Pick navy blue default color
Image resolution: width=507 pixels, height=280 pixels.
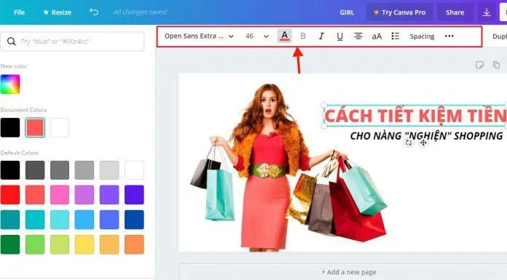click(134, 220)
